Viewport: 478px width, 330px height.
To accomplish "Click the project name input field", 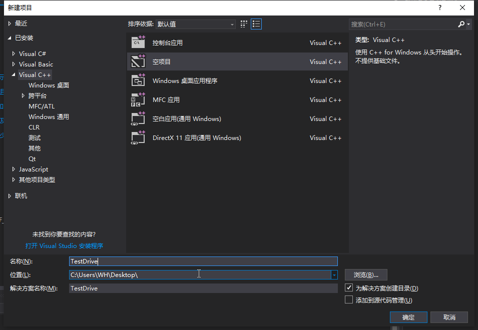I will (x=203, y=261).
